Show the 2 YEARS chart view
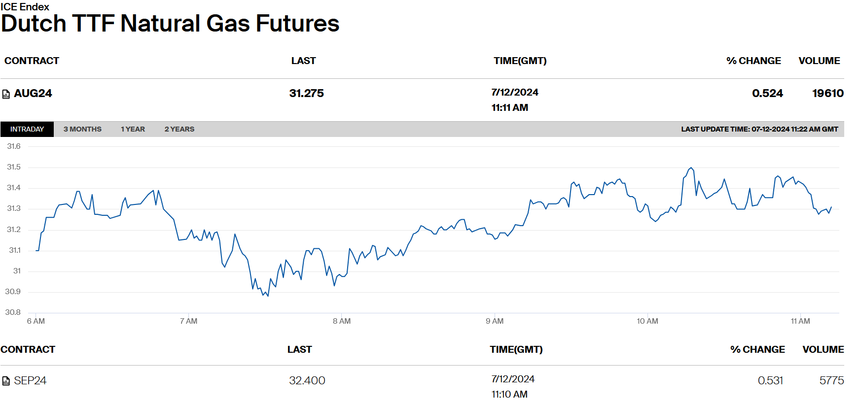 coord(179,129)
